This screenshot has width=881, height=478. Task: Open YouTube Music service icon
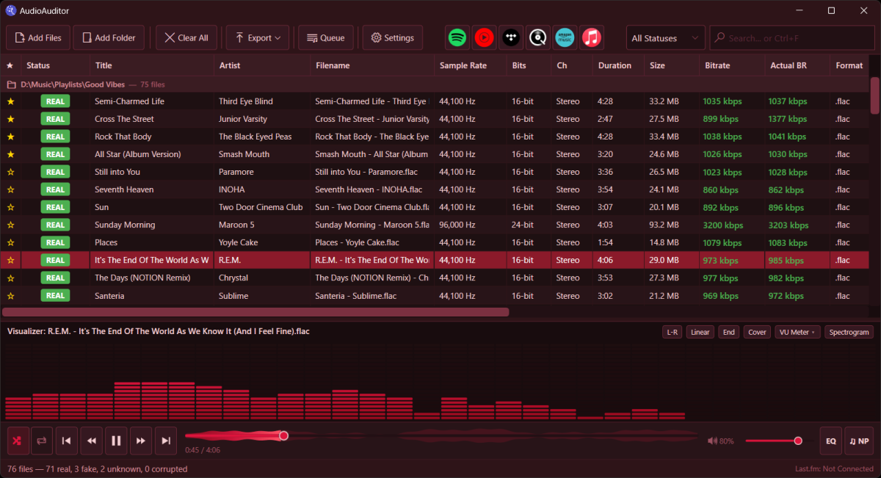click(x=485, y=37)
